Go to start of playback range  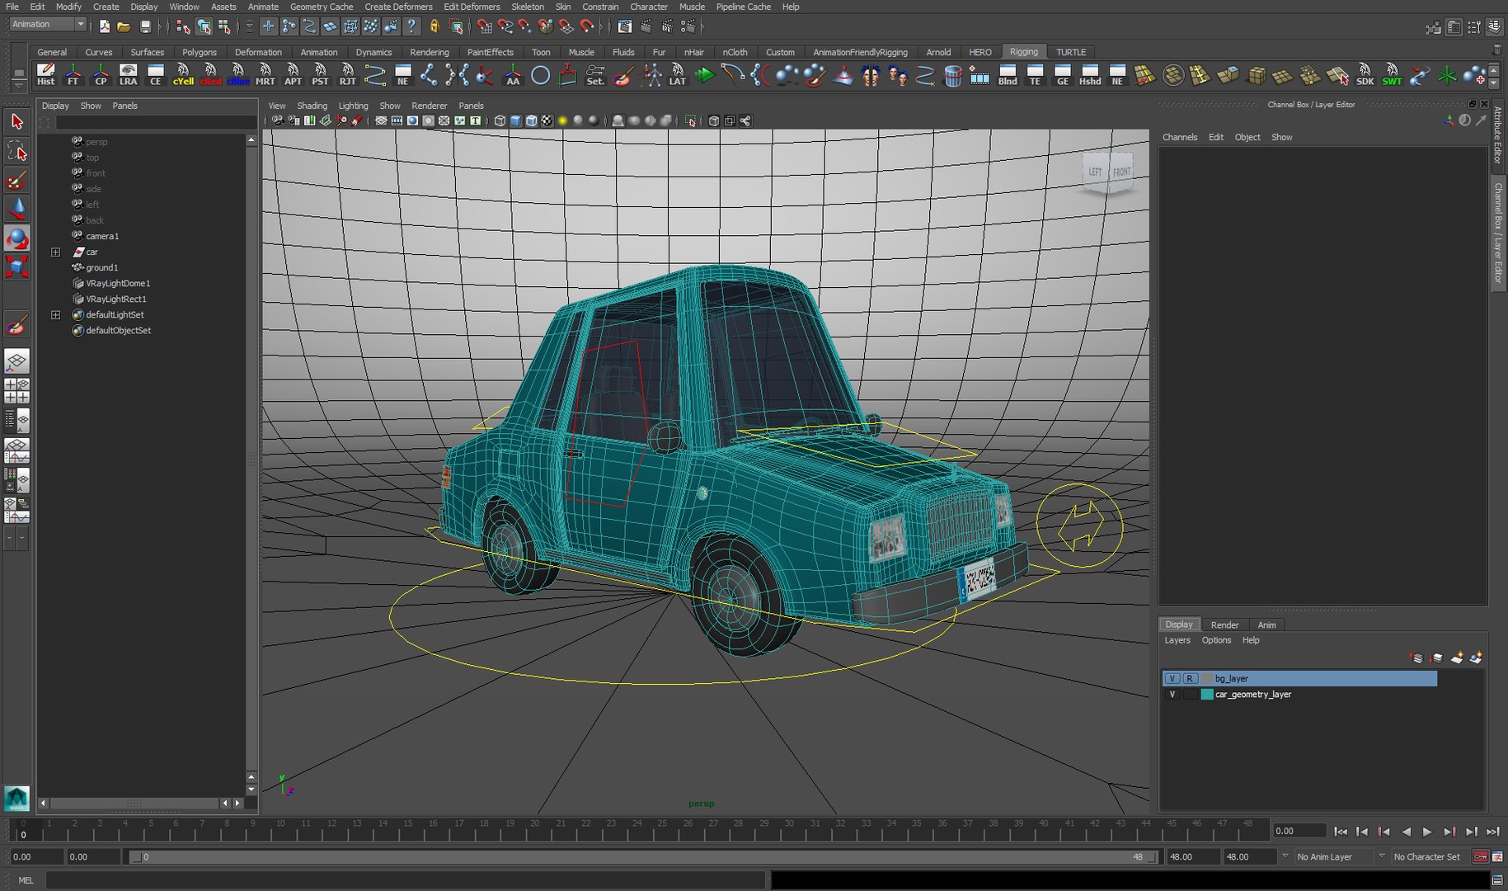click(x=1341, y=832)
